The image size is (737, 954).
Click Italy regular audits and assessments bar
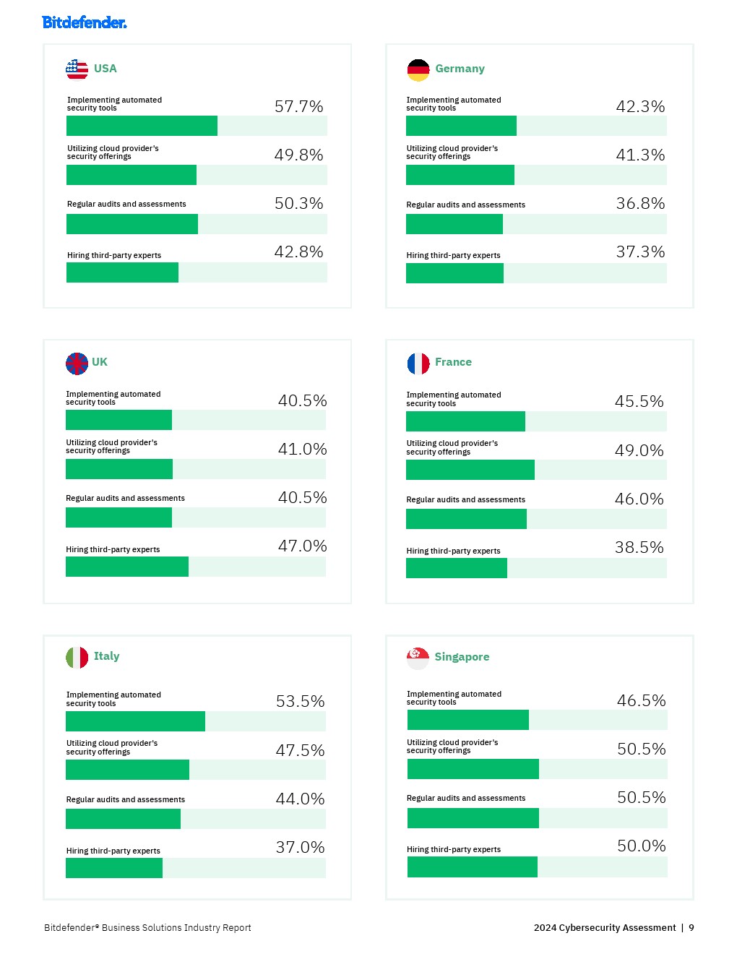[123, 819]
